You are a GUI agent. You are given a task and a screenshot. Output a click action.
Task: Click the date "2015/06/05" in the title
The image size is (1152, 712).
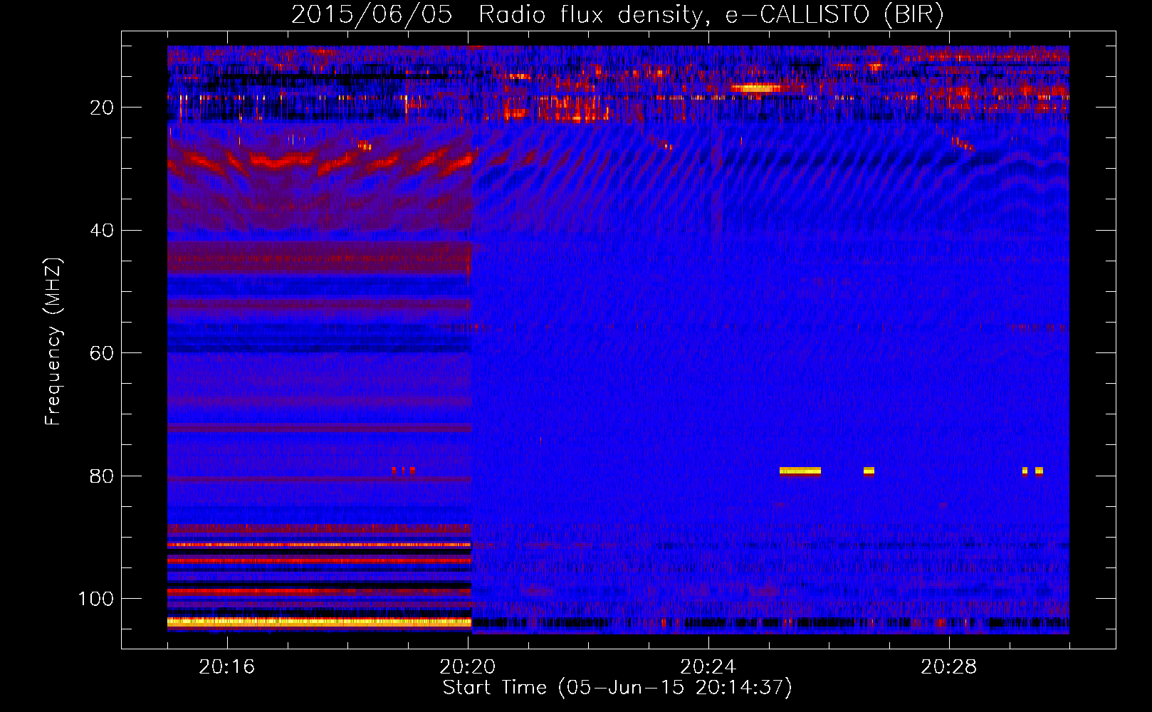pos(371,15)
